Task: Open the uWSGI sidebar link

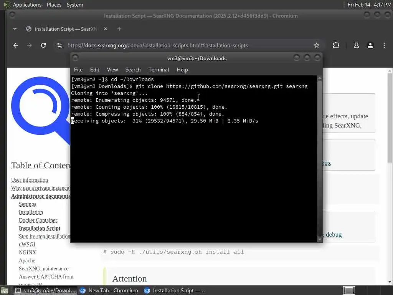Action: click(x=27, y=244)
